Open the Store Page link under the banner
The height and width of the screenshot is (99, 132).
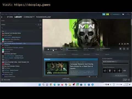point(49,54)
